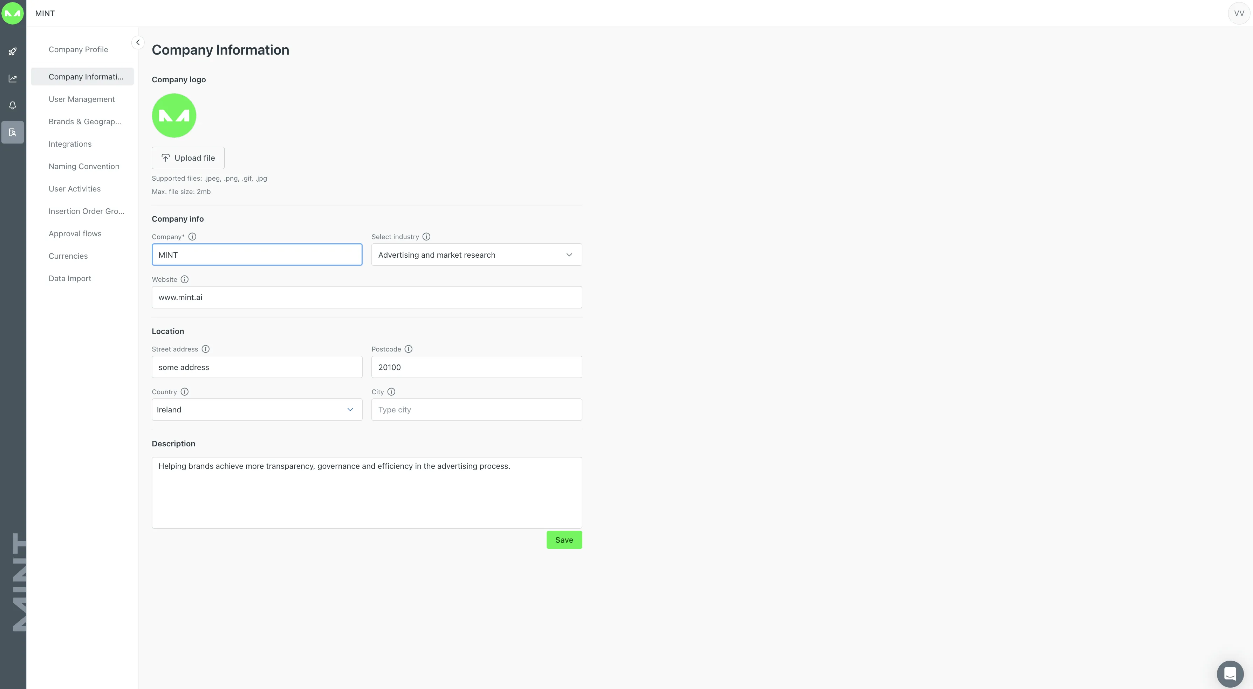Open the chat support bubble icon
The width and height of the screenshot is (1253, 689).
point(1230,674)
